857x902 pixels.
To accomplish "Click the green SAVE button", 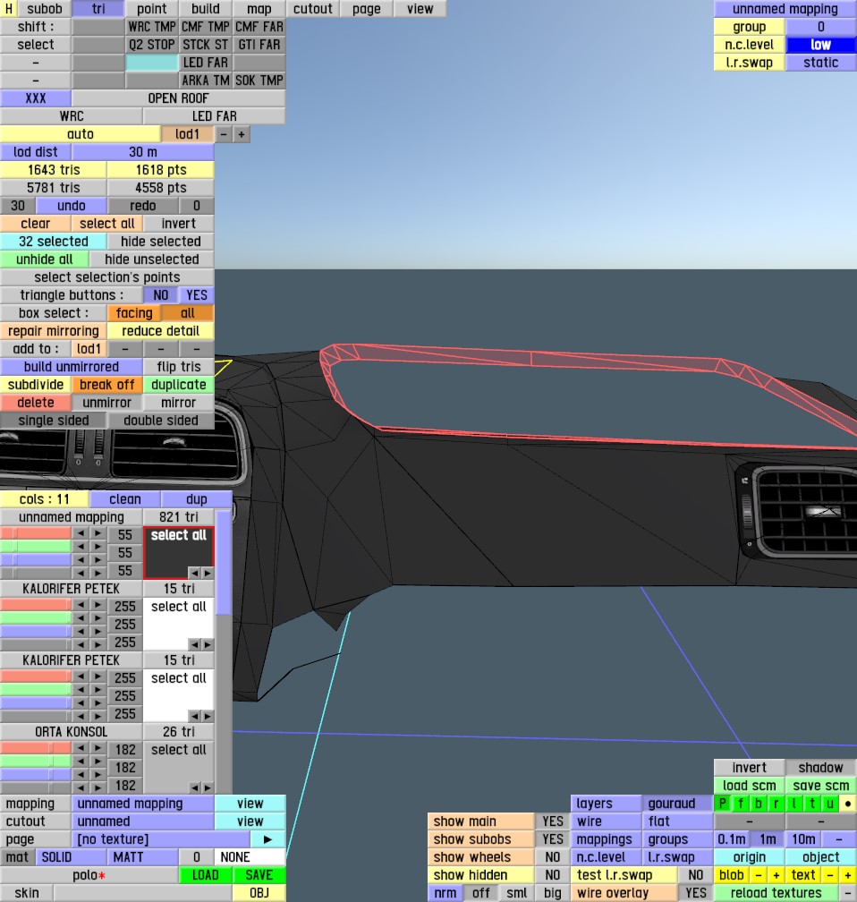I will 259,875.
